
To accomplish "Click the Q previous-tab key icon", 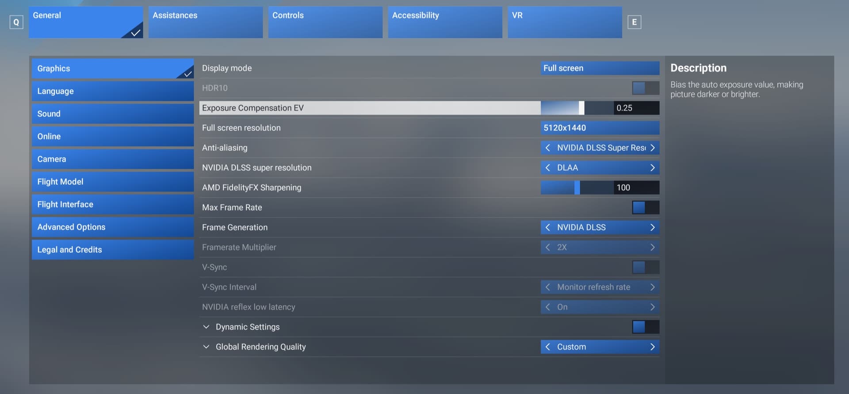I will [x=16, y=22].
